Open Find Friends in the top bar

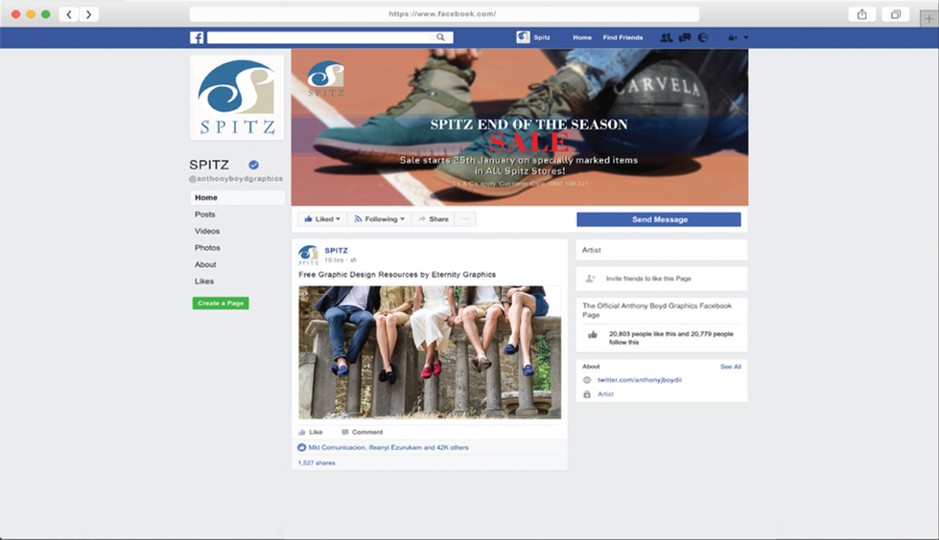pos(622,37)
